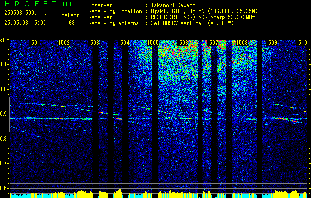This screenshot has width=311, height=198.
Task: Click the 0.6 kHz axis label
Action: pyautogui.click(x=4, y=188)
